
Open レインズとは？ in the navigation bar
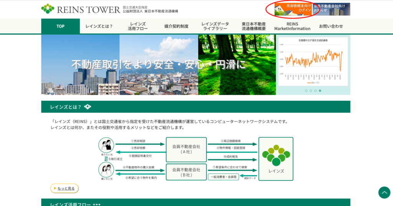tap(99, 26)
